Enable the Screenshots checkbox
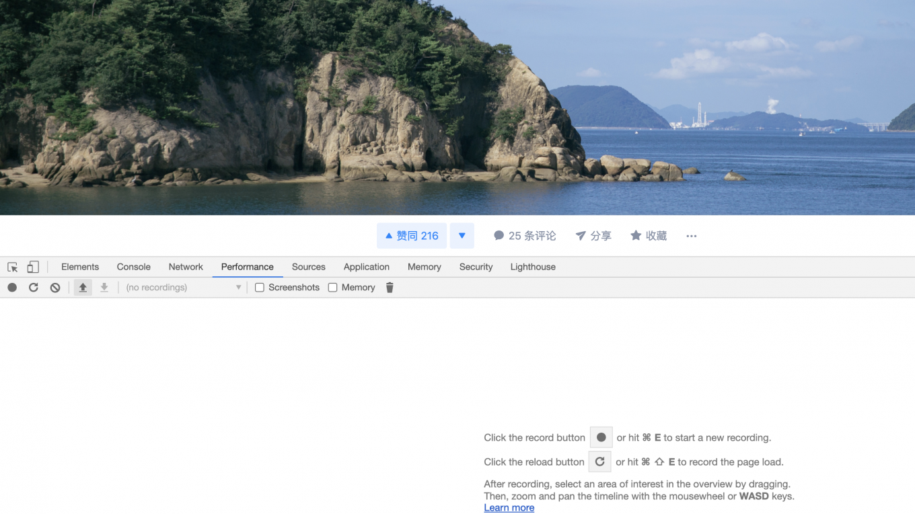915x514 pixels. click(x=260, y=288)
